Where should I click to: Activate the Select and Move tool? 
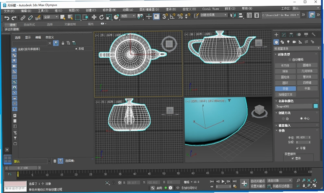(94, 17)
